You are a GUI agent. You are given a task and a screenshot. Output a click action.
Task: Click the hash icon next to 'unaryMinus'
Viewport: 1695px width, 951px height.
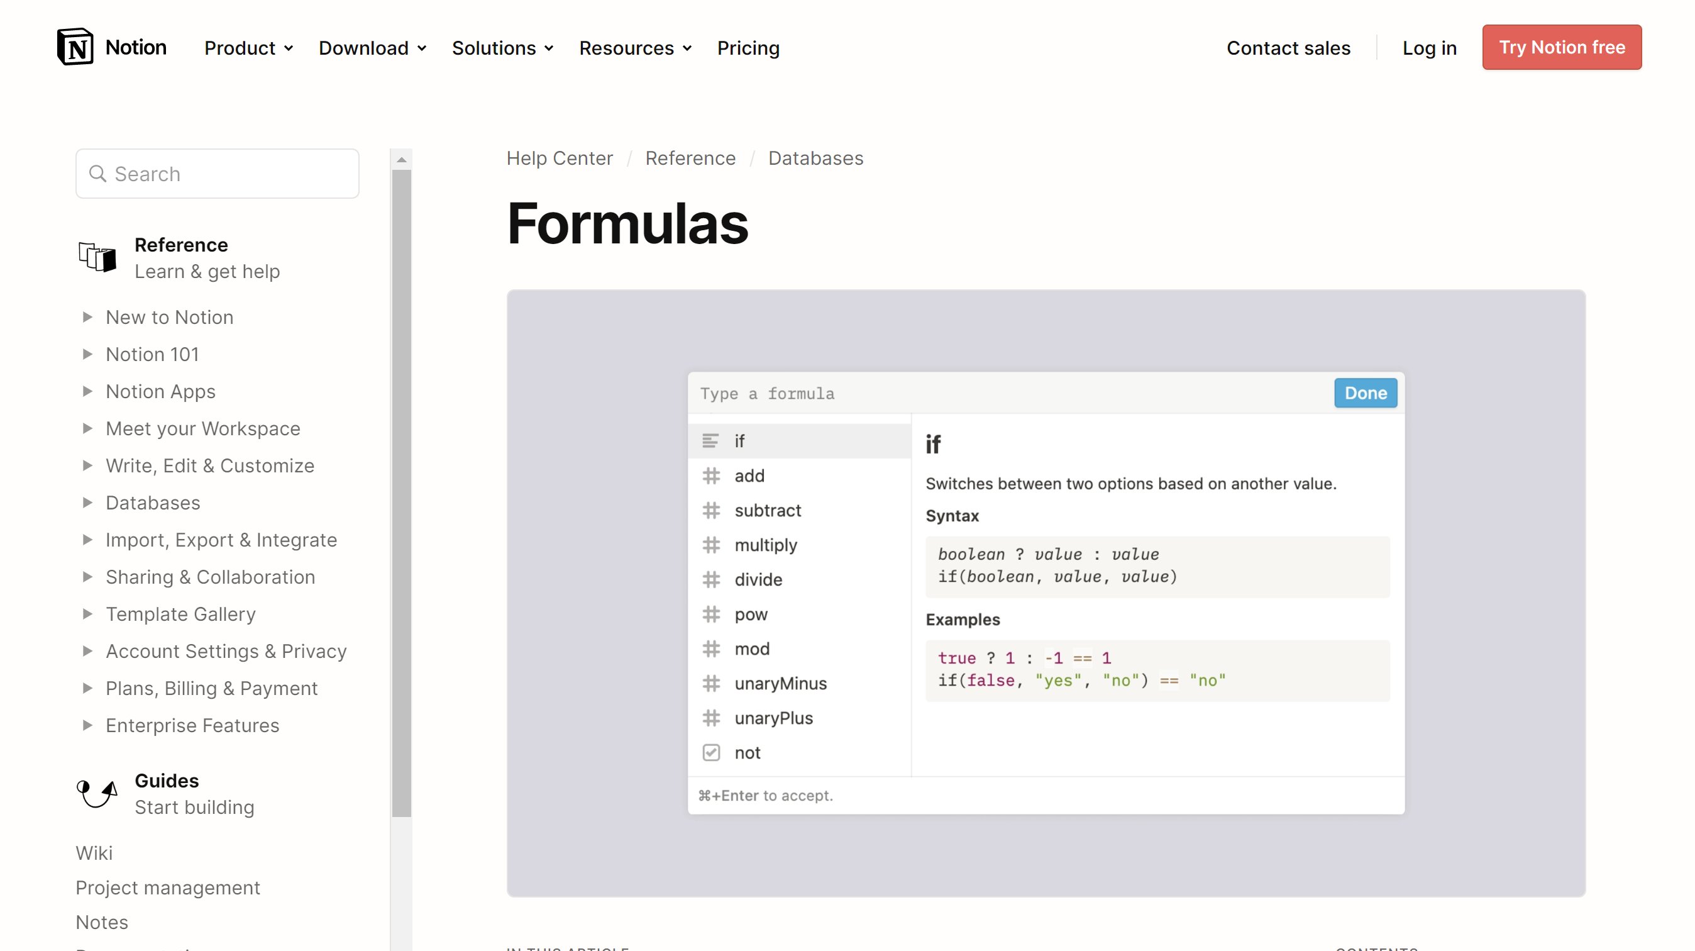pyautogui.click(x=710, y=683)
